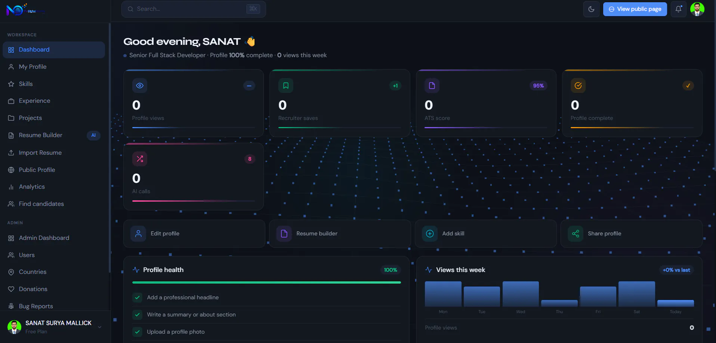This screenshot has width=716, height=343.
Task: Open My Profile in sidebar
Action: click(x=54, y=67)
